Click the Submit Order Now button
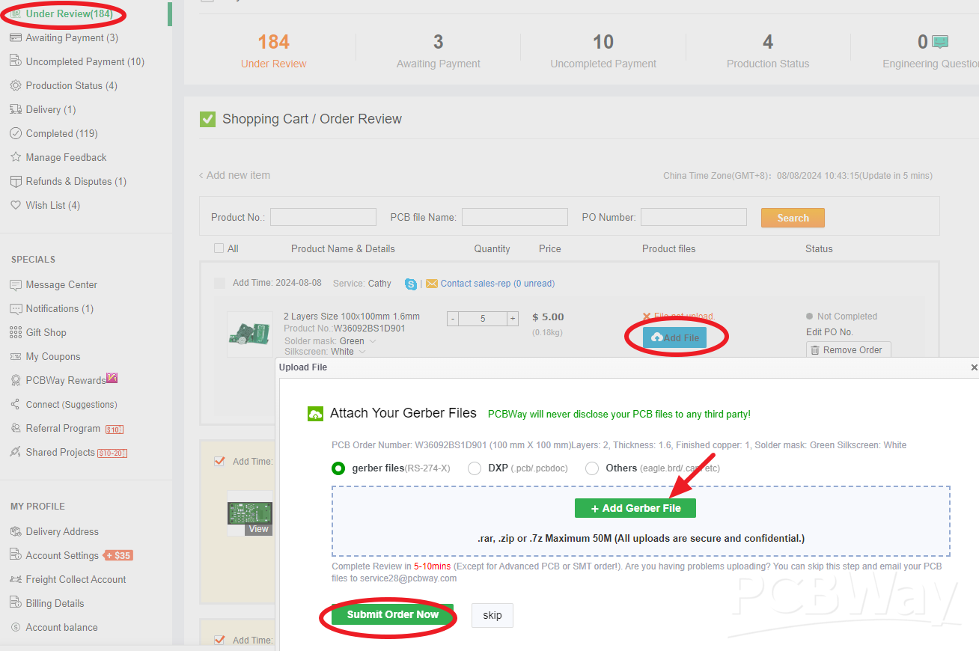The image size is (979, 651). click(392, 615)
